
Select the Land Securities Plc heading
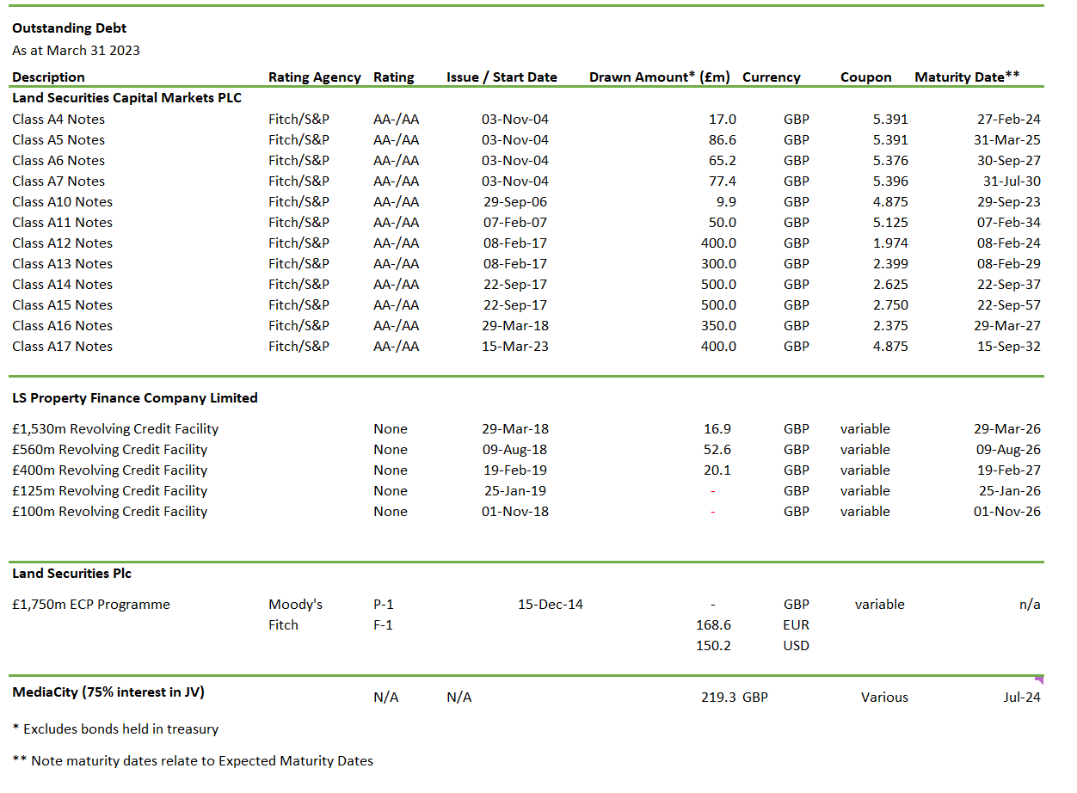[71, 574]
